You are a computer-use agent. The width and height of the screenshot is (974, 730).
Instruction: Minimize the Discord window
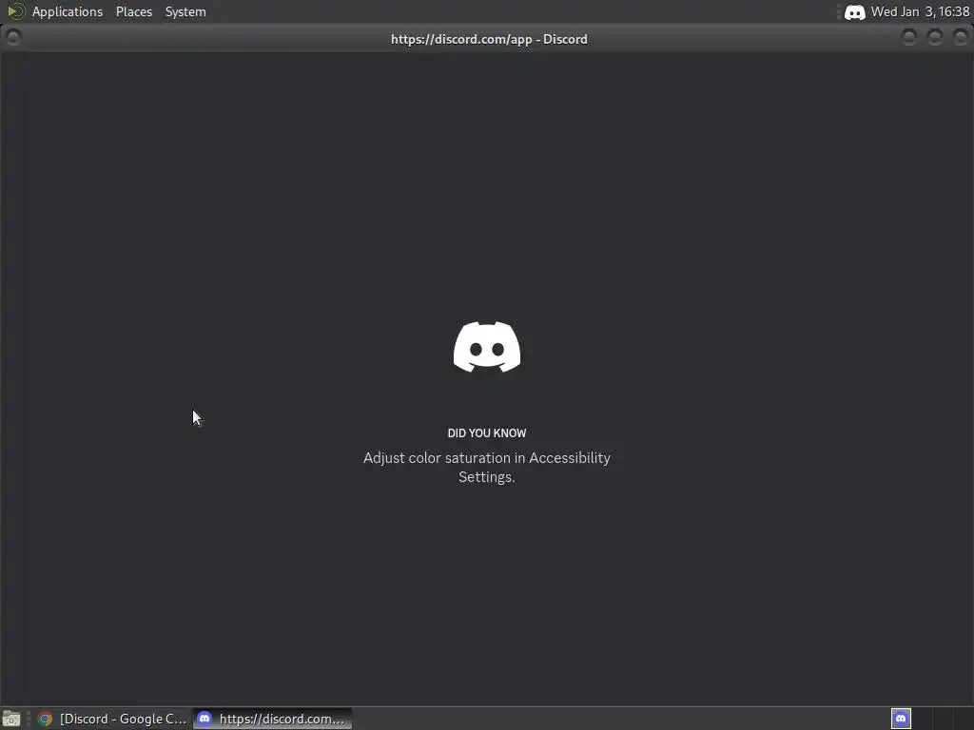pyautogui.click(x=908, y=38)
